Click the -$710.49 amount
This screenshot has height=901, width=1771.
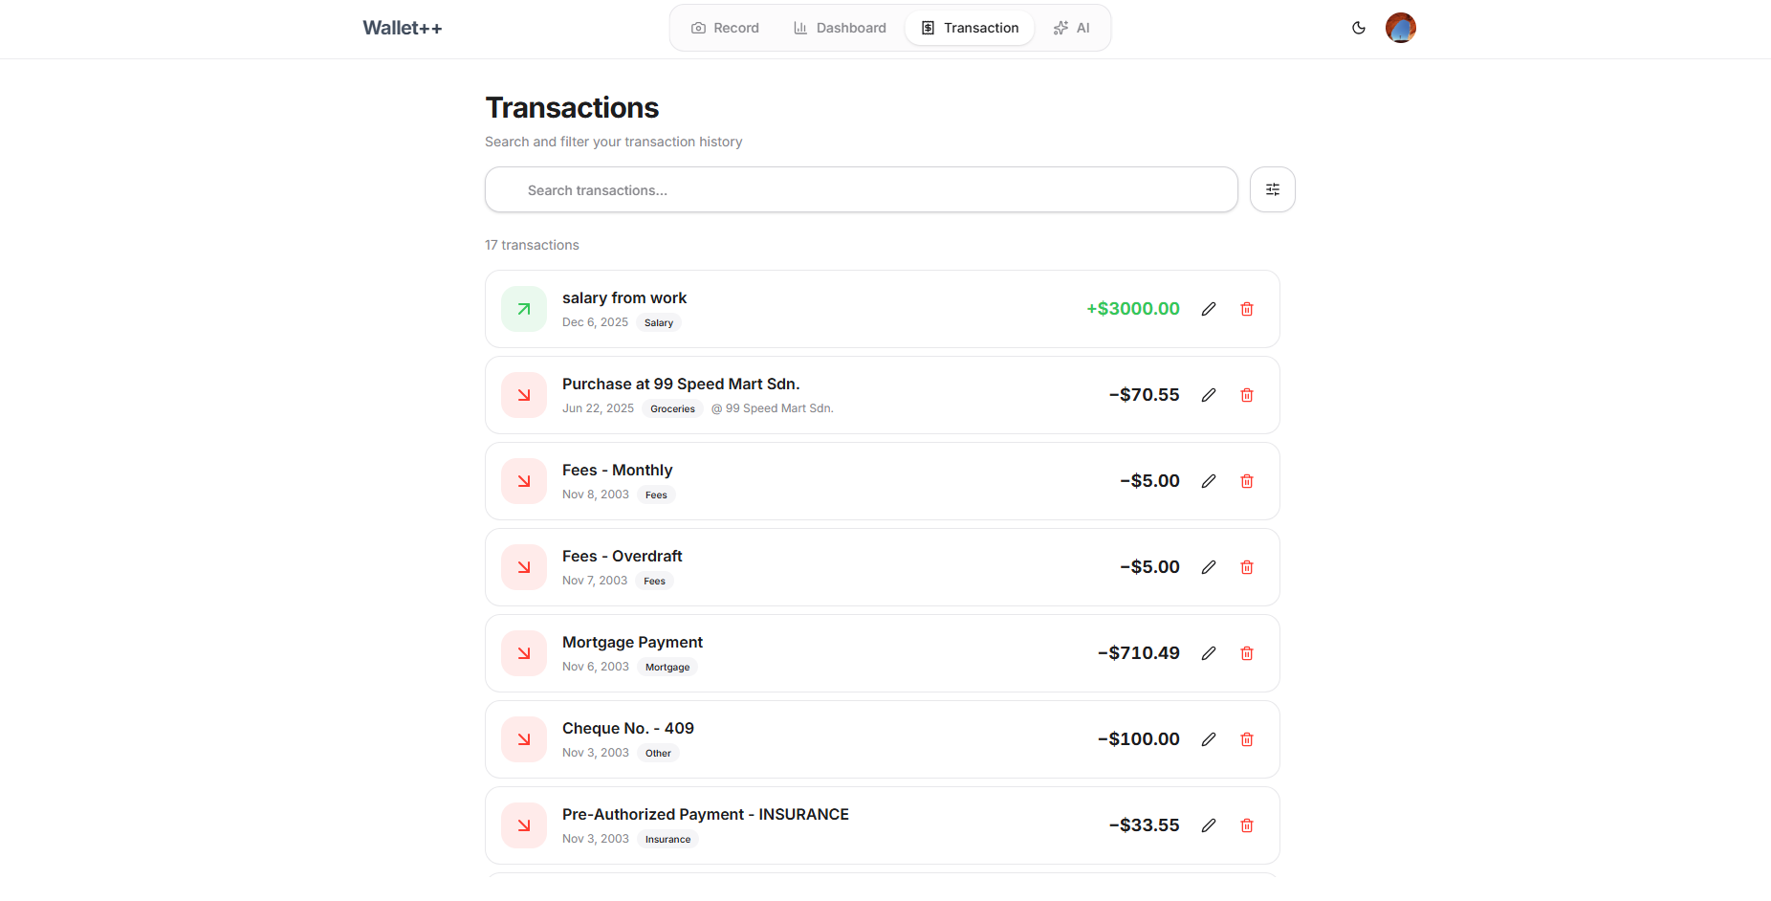(x=1139, y=653)
